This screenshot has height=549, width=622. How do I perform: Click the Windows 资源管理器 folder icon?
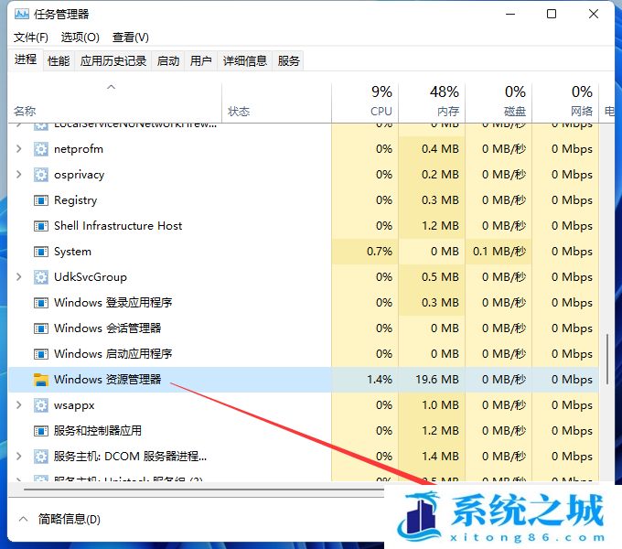[40, 380]
